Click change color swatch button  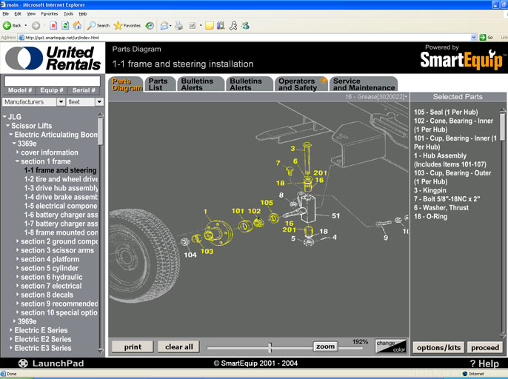(391, 346)
